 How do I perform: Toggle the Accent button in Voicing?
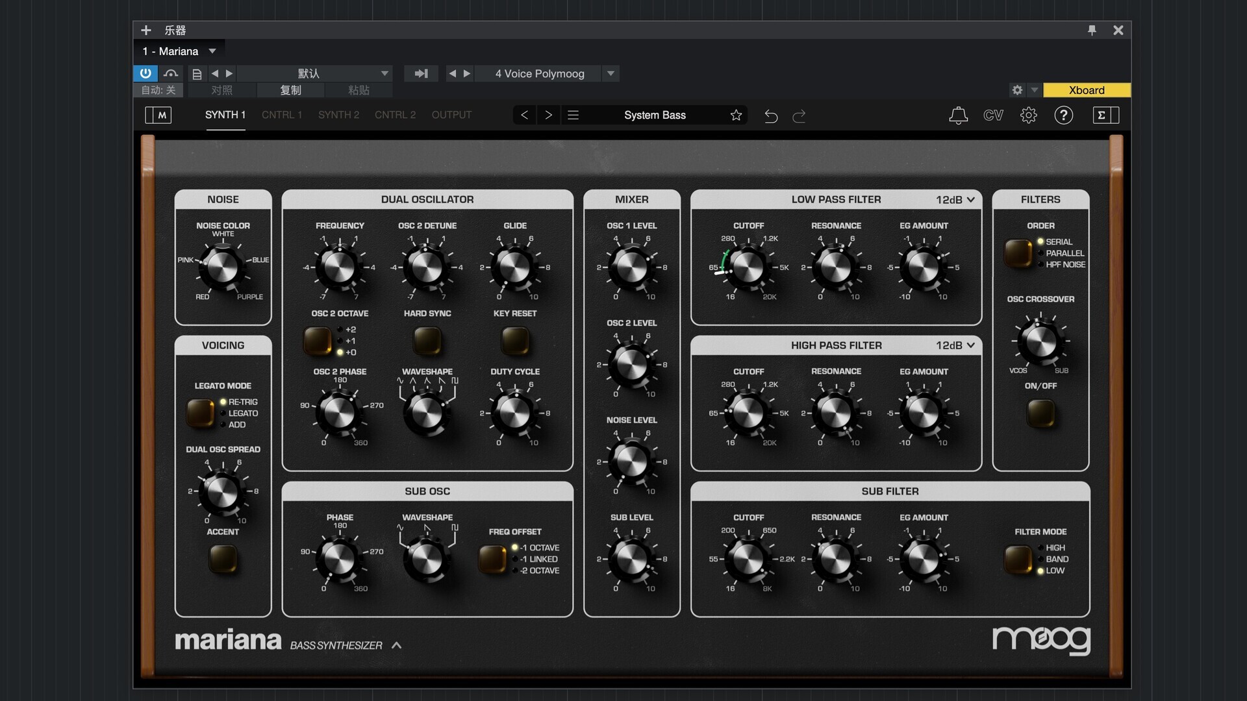point(223,558)
